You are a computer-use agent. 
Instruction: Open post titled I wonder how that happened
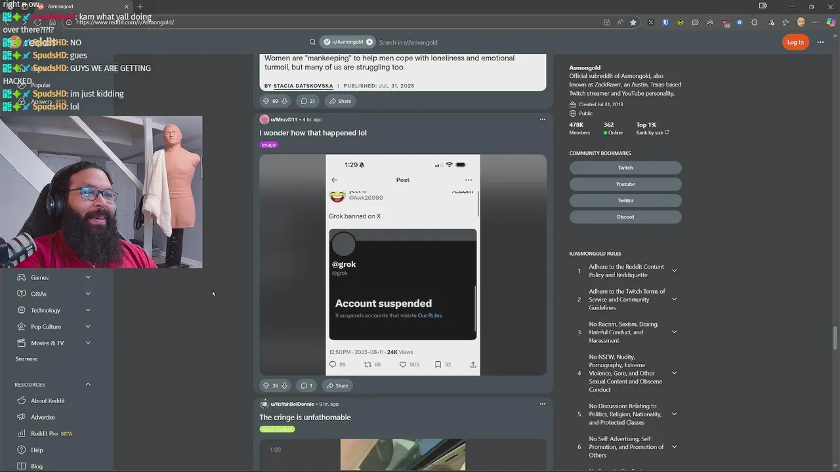(x=313, y=132)
